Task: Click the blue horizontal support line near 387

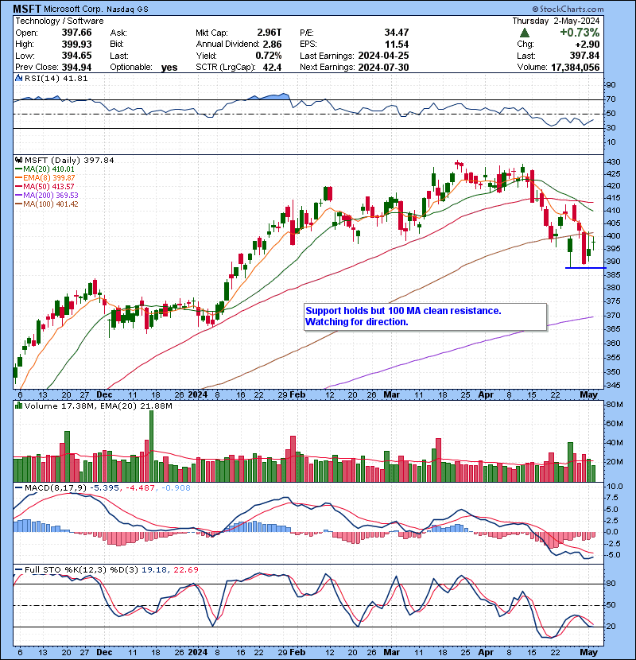Action: pyautogui.click(x=585, y=268)
